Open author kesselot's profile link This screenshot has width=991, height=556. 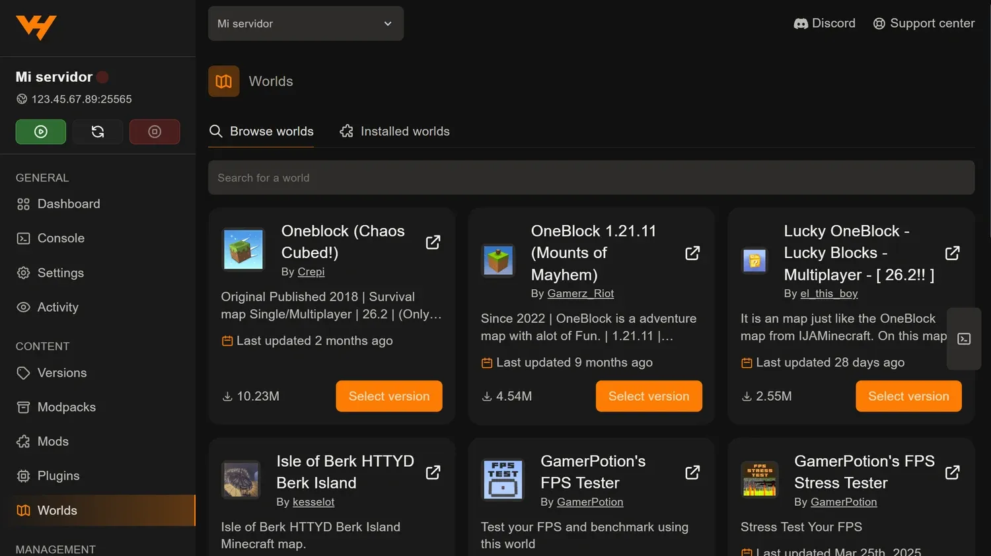313,503
